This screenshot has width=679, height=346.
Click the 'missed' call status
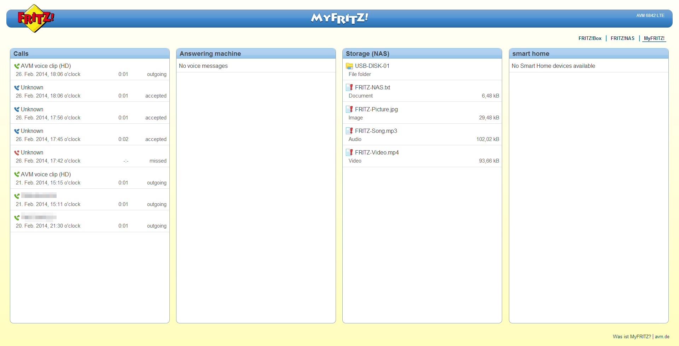point(158,161)
